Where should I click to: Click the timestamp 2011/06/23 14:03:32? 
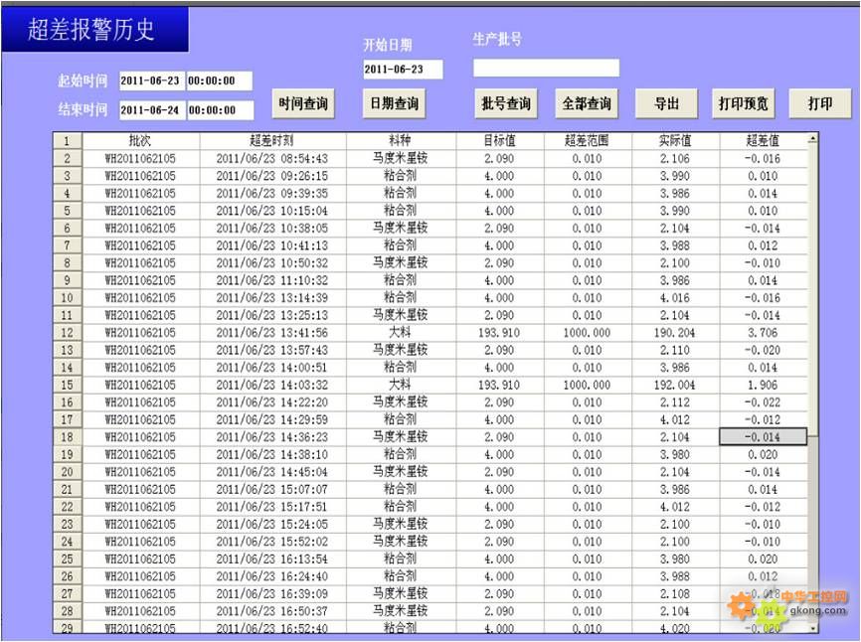coord(271,386)
